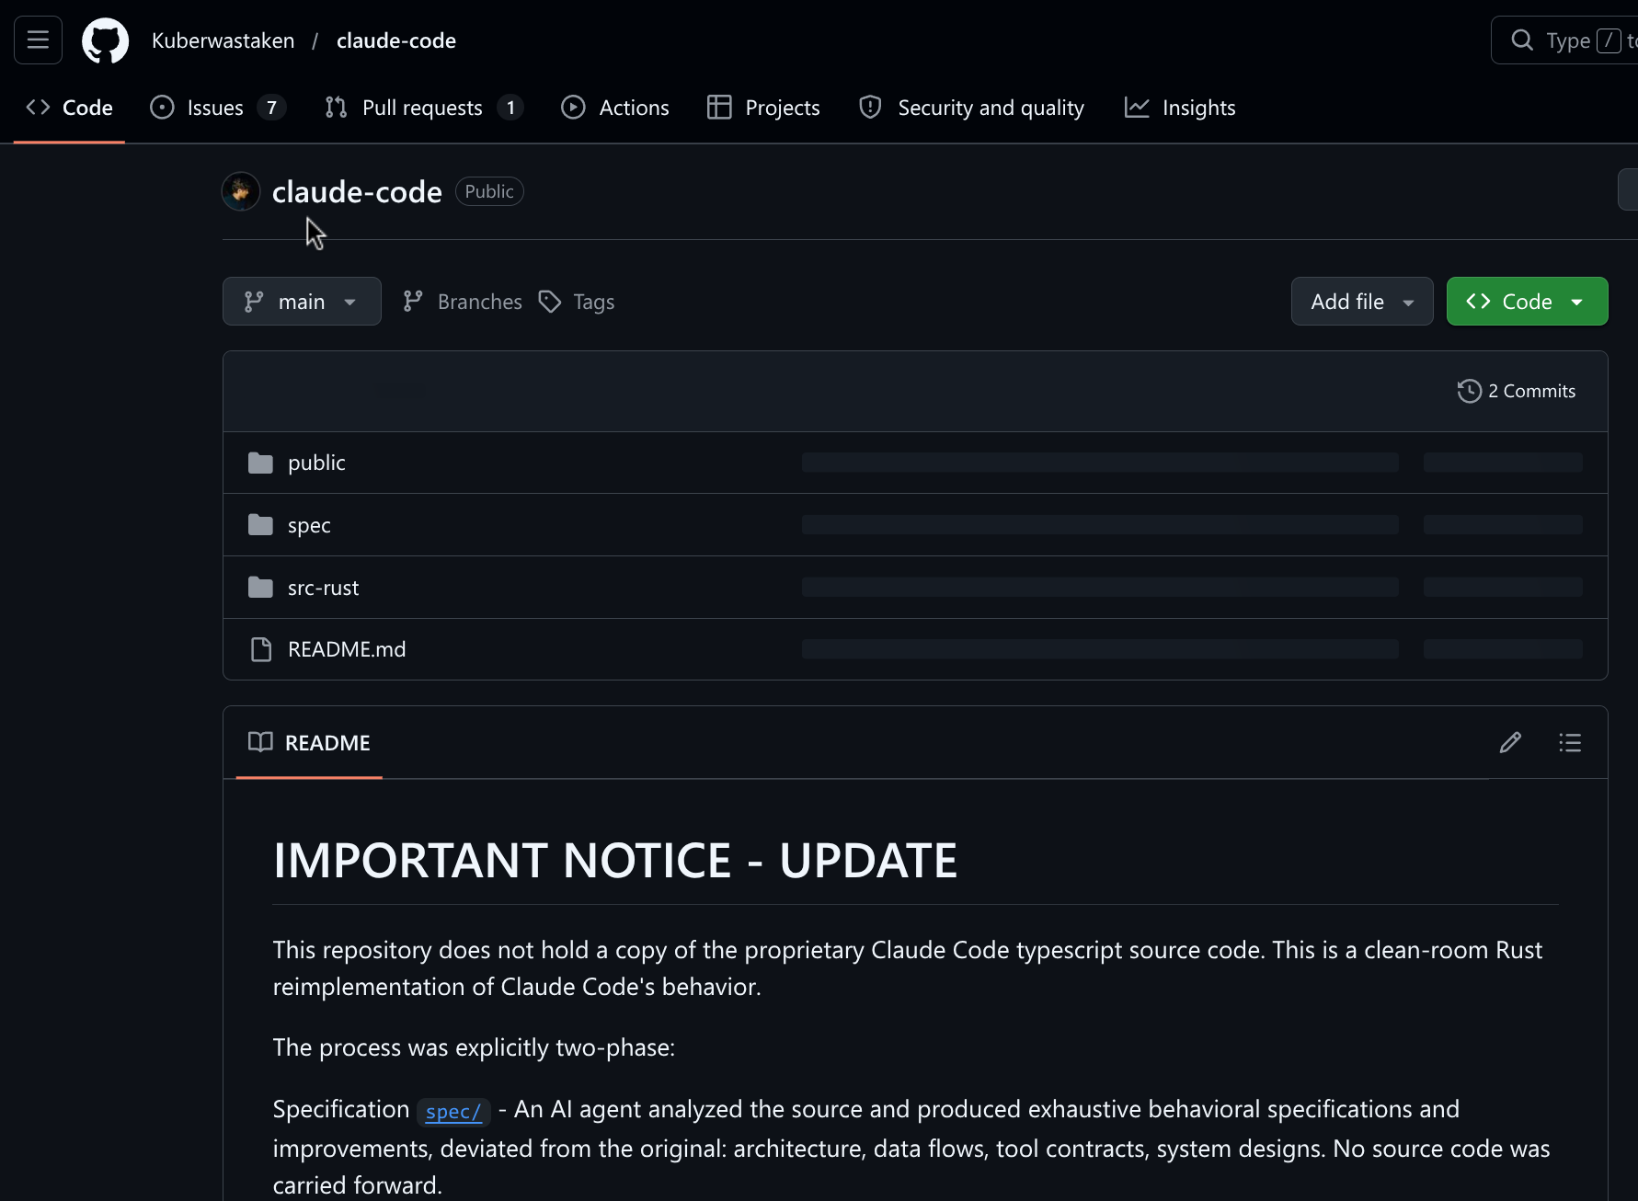The height and width of the screenshot is (1201, 1638).
Task: View the 2 Commits history
Action: tap(1517, 391)
